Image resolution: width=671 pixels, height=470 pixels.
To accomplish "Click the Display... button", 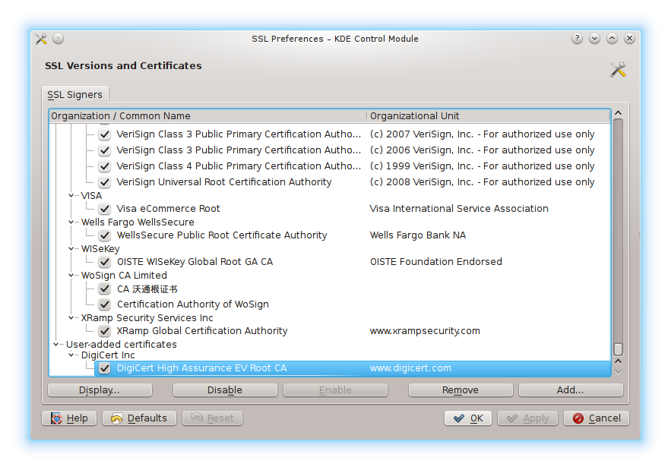I will coord(100,390).
